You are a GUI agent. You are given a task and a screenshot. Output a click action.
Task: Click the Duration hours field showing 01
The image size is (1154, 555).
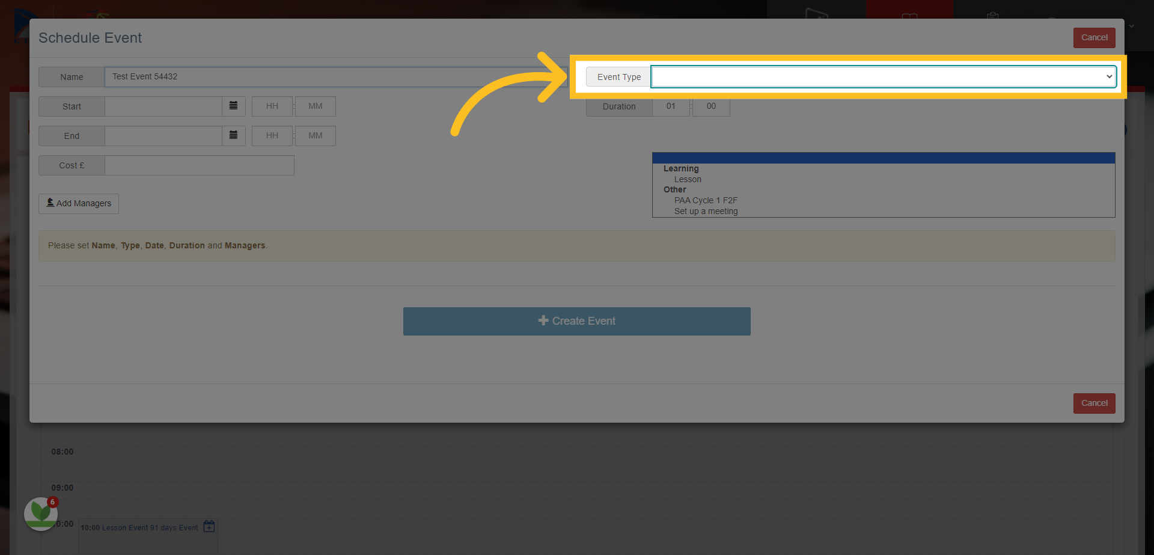click(x=671, y=106)
